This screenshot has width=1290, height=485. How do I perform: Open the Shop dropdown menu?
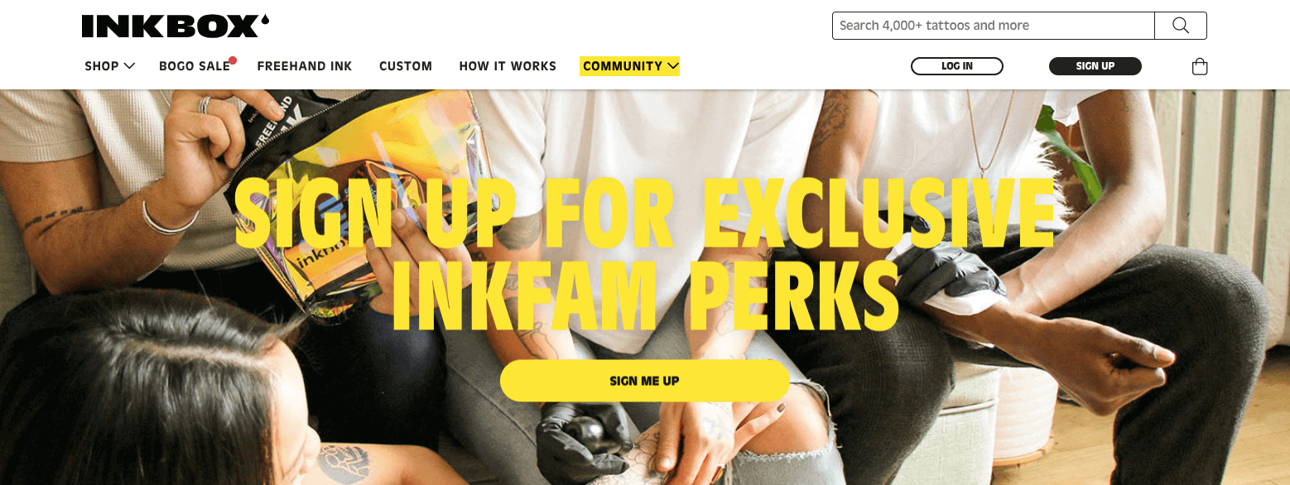109,66
